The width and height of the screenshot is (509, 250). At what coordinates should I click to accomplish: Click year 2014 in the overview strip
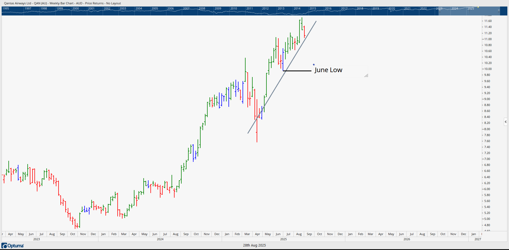[297, 8]
